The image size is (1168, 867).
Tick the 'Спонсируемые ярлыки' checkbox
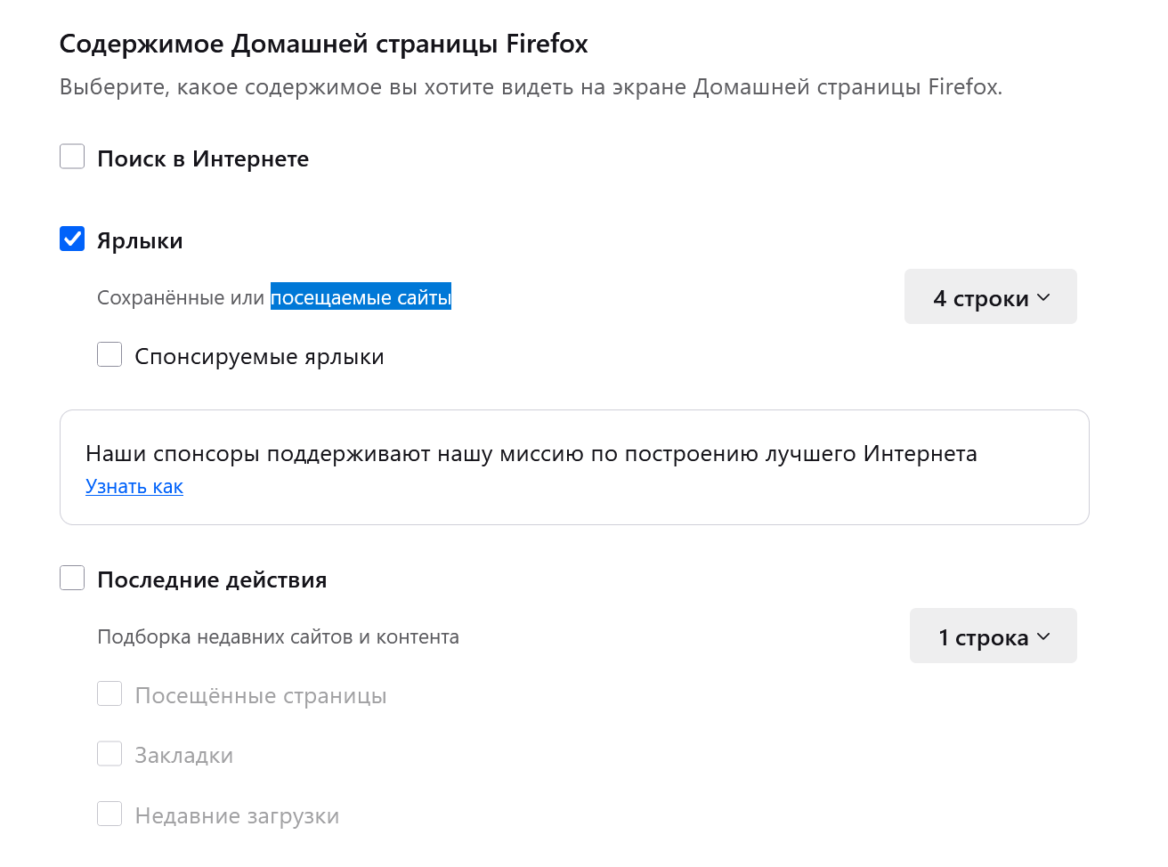(109, 354)
